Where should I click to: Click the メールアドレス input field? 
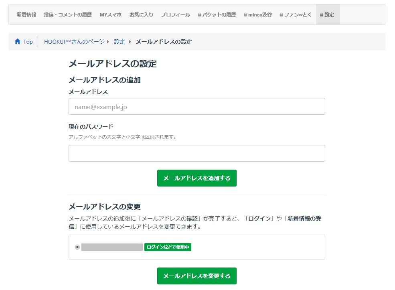point(196,107)
